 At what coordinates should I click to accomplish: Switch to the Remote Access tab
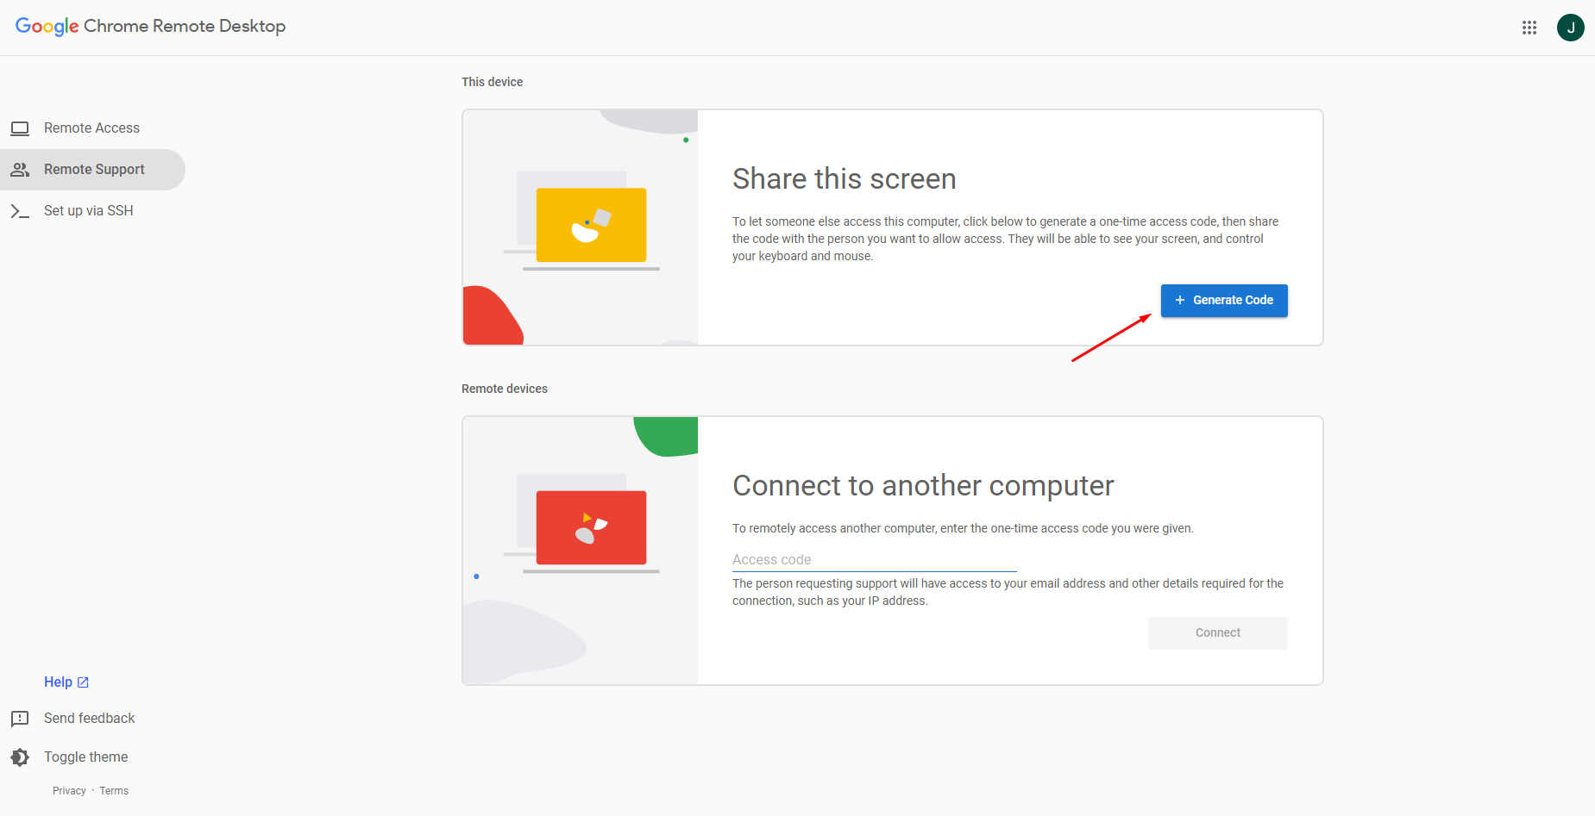point(91,128)
